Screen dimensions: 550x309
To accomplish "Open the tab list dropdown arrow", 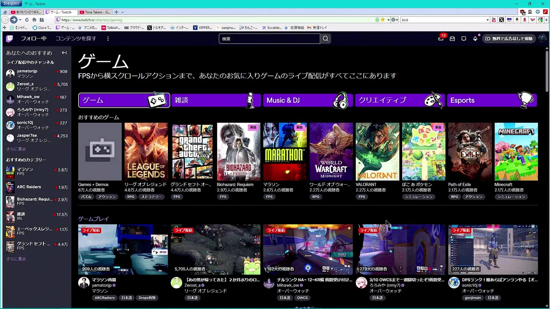I will tap(122, 12).
